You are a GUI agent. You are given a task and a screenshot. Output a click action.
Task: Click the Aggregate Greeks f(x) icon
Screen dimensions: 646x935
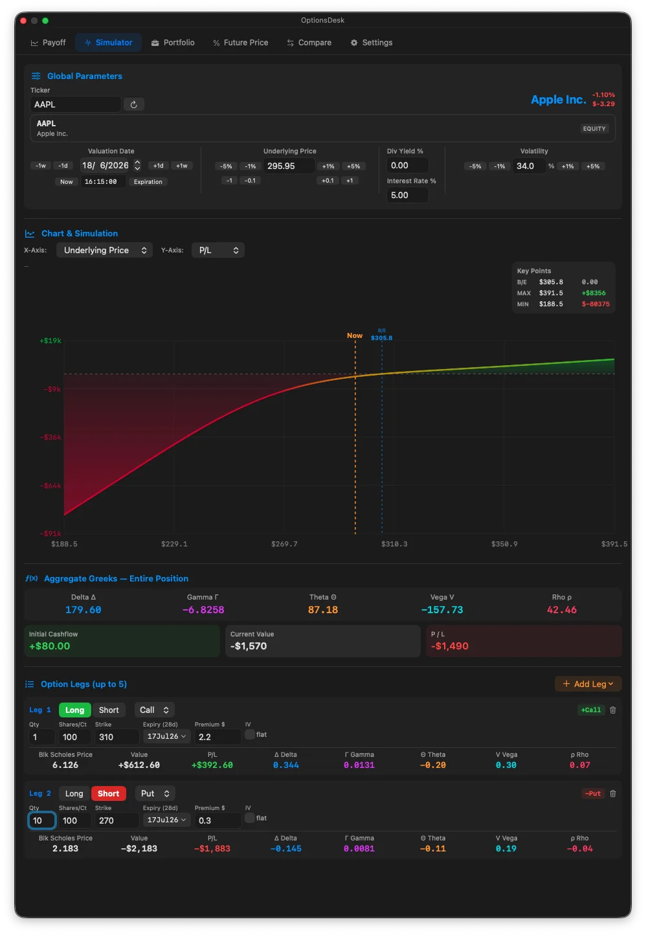(x=31, y=578)
